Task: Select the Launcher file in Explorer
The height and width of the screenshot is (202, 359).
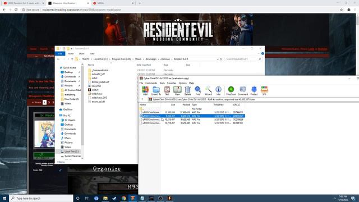Action: pos(96,86)
